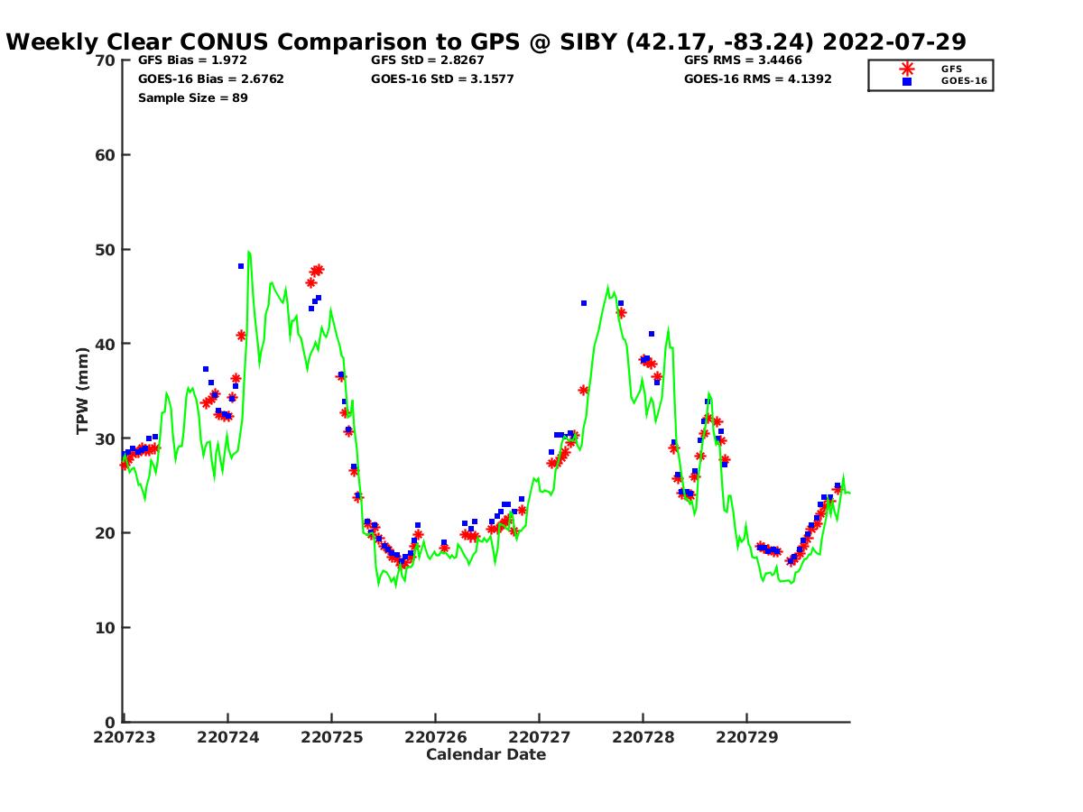Select the Sample Size = 89 text

(192, 97)
